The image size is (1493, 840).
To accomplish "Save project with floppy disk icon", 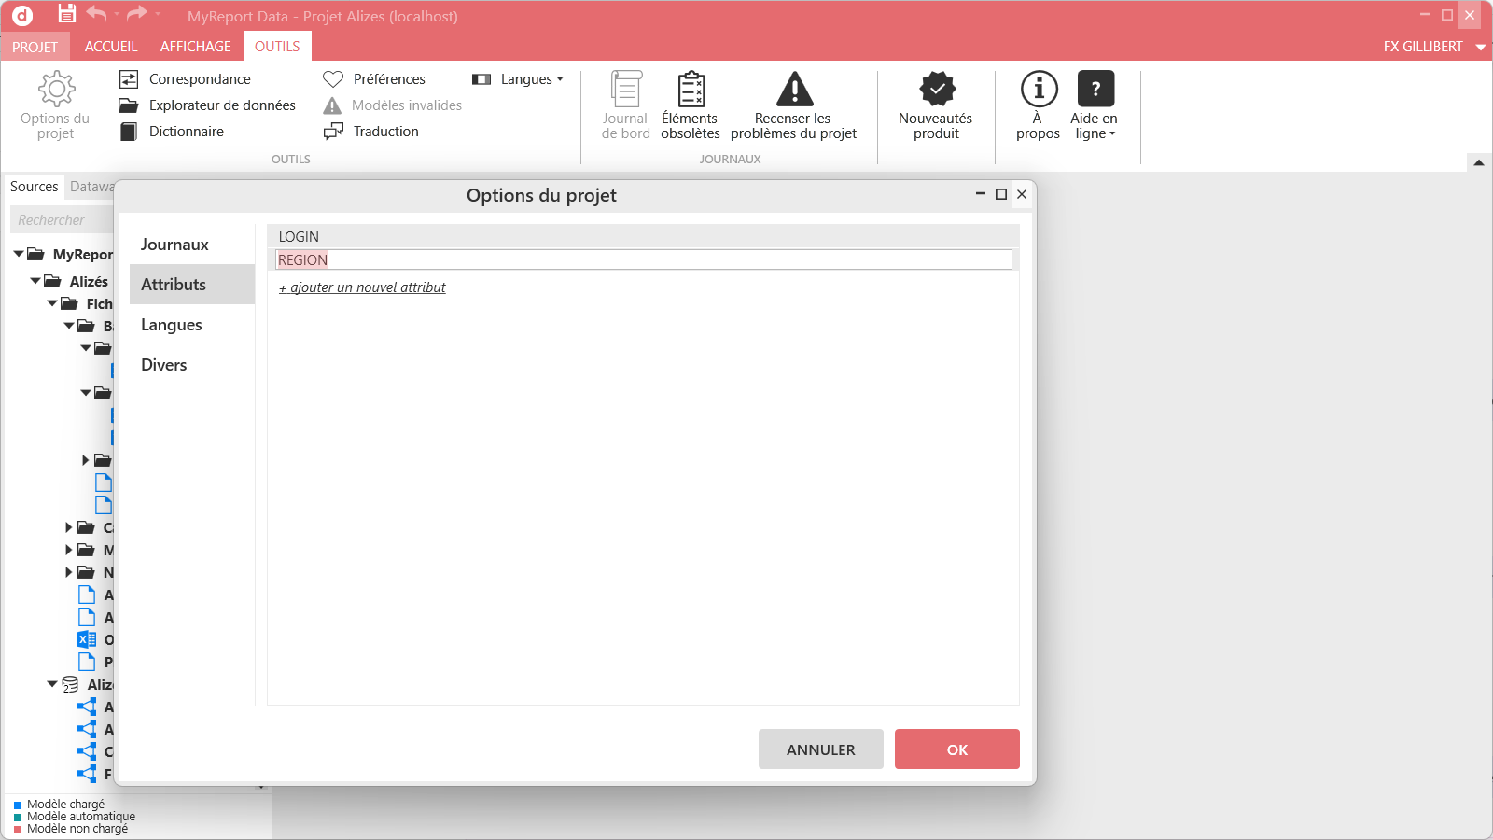I will pos(66,14).
